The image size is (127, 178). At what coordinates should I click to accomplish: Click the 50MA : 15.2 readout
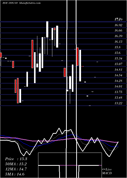(16, 164)
